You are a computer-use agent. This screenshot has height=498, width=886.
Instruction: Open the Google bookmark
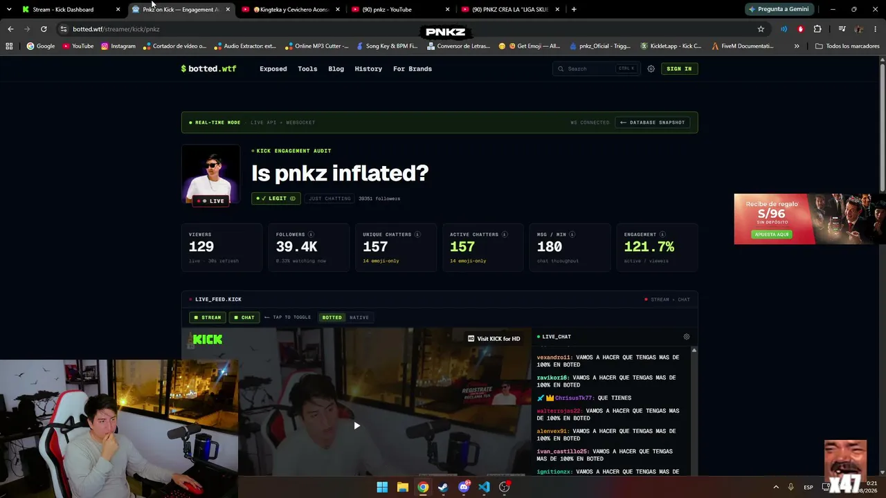(40, 46)
